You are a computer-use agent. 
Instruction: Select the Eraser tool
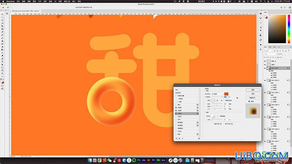click(x=2, y=47)
